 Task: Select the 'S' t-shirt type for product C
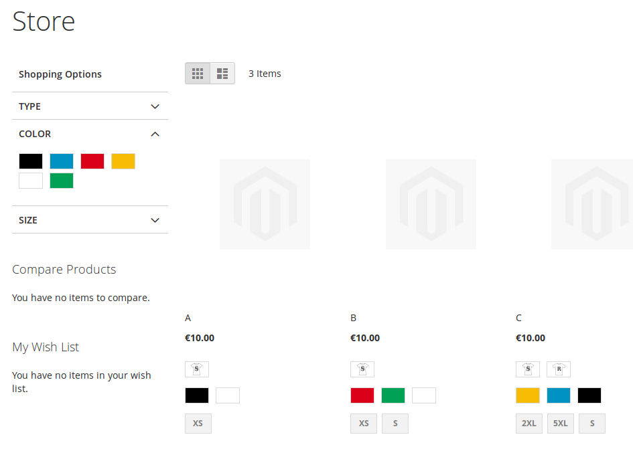[528, 369]
